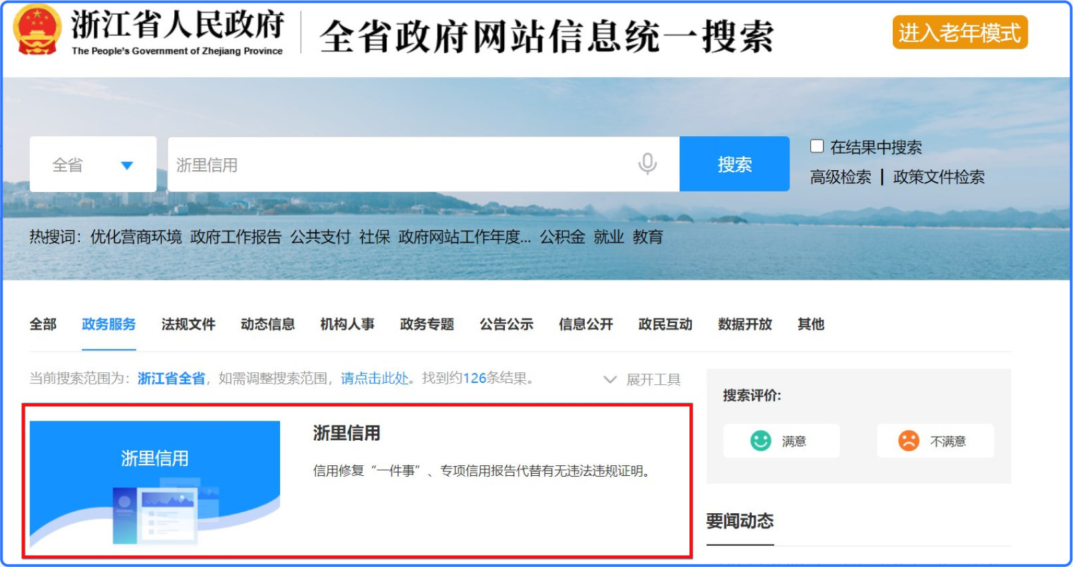Click hot search term 公积金

pyautogui.click(x=562, y=237)
